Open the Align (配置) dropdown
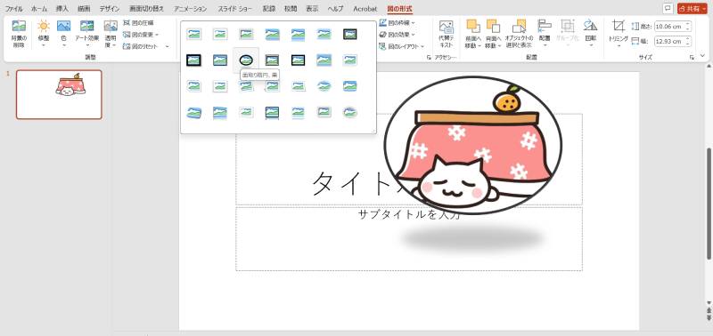Screen dimensions: 713x336 click(545, 35)
